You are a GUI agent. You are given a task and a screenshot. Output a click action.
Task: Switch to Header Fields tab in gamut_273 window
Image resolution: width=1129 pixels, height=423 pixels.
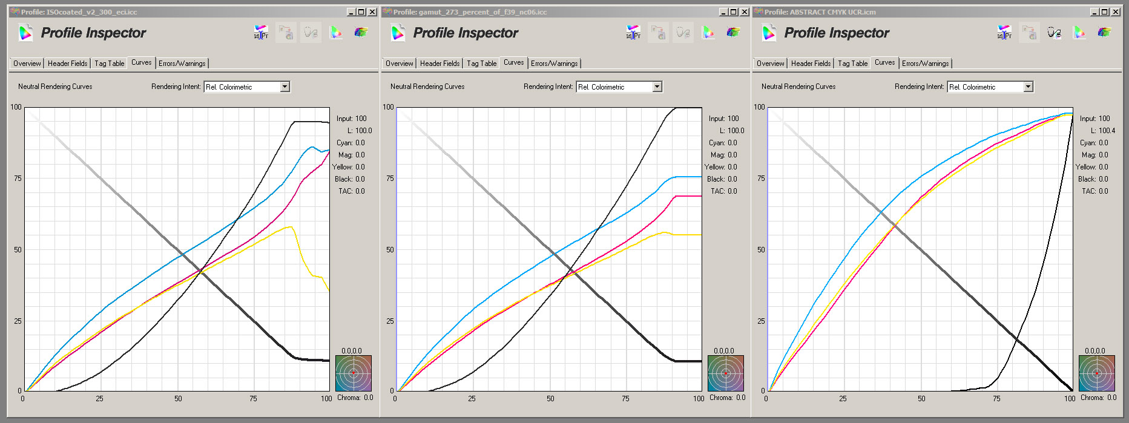point(439,63)
